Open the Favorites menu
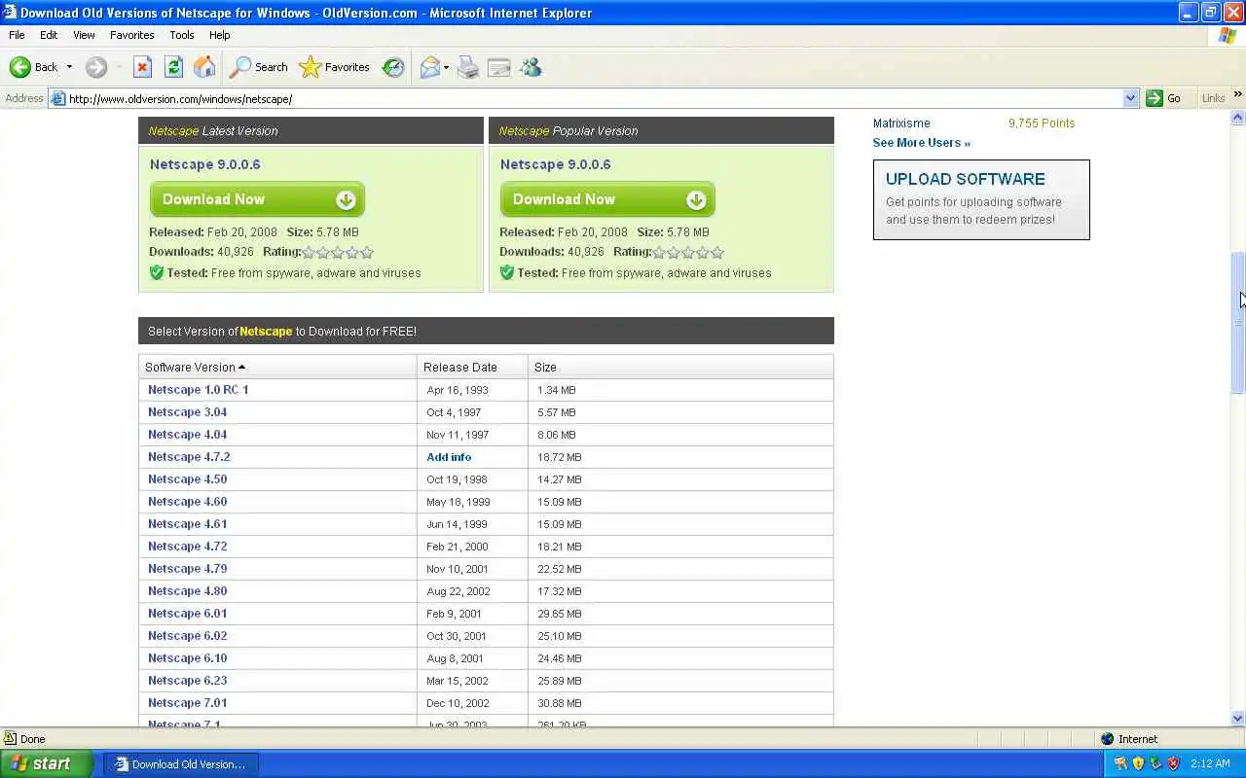This screenshot has height=778, width=1246. pos(131,35)
